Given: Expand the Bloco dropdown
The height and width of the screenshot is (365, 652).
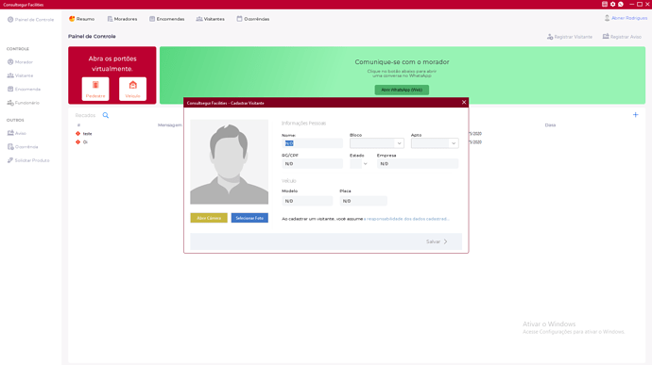Looking at the screenshot, I should point(377,143).
